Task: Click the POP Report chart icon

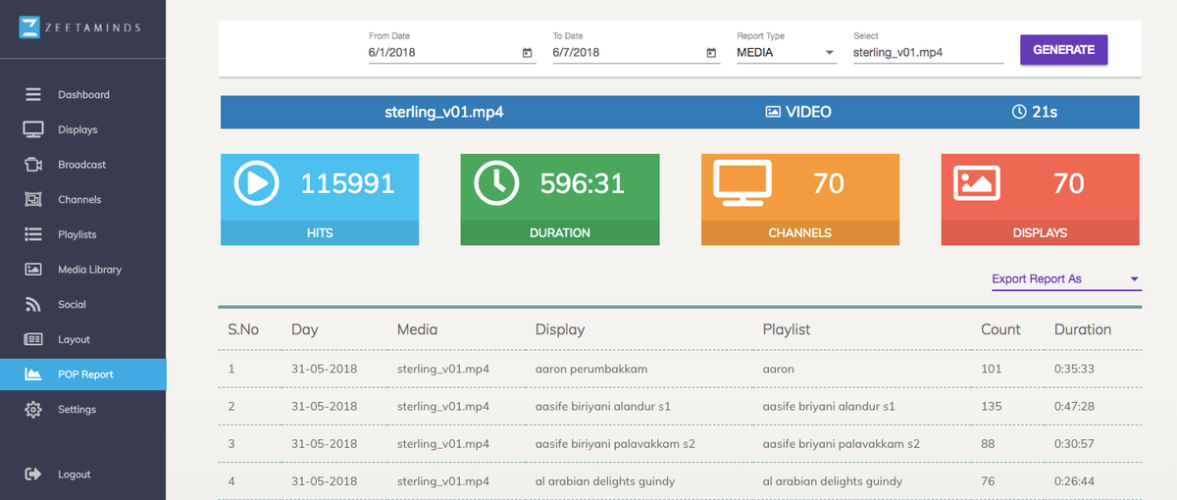Action: pyautogui.click(x=33, y=375)
